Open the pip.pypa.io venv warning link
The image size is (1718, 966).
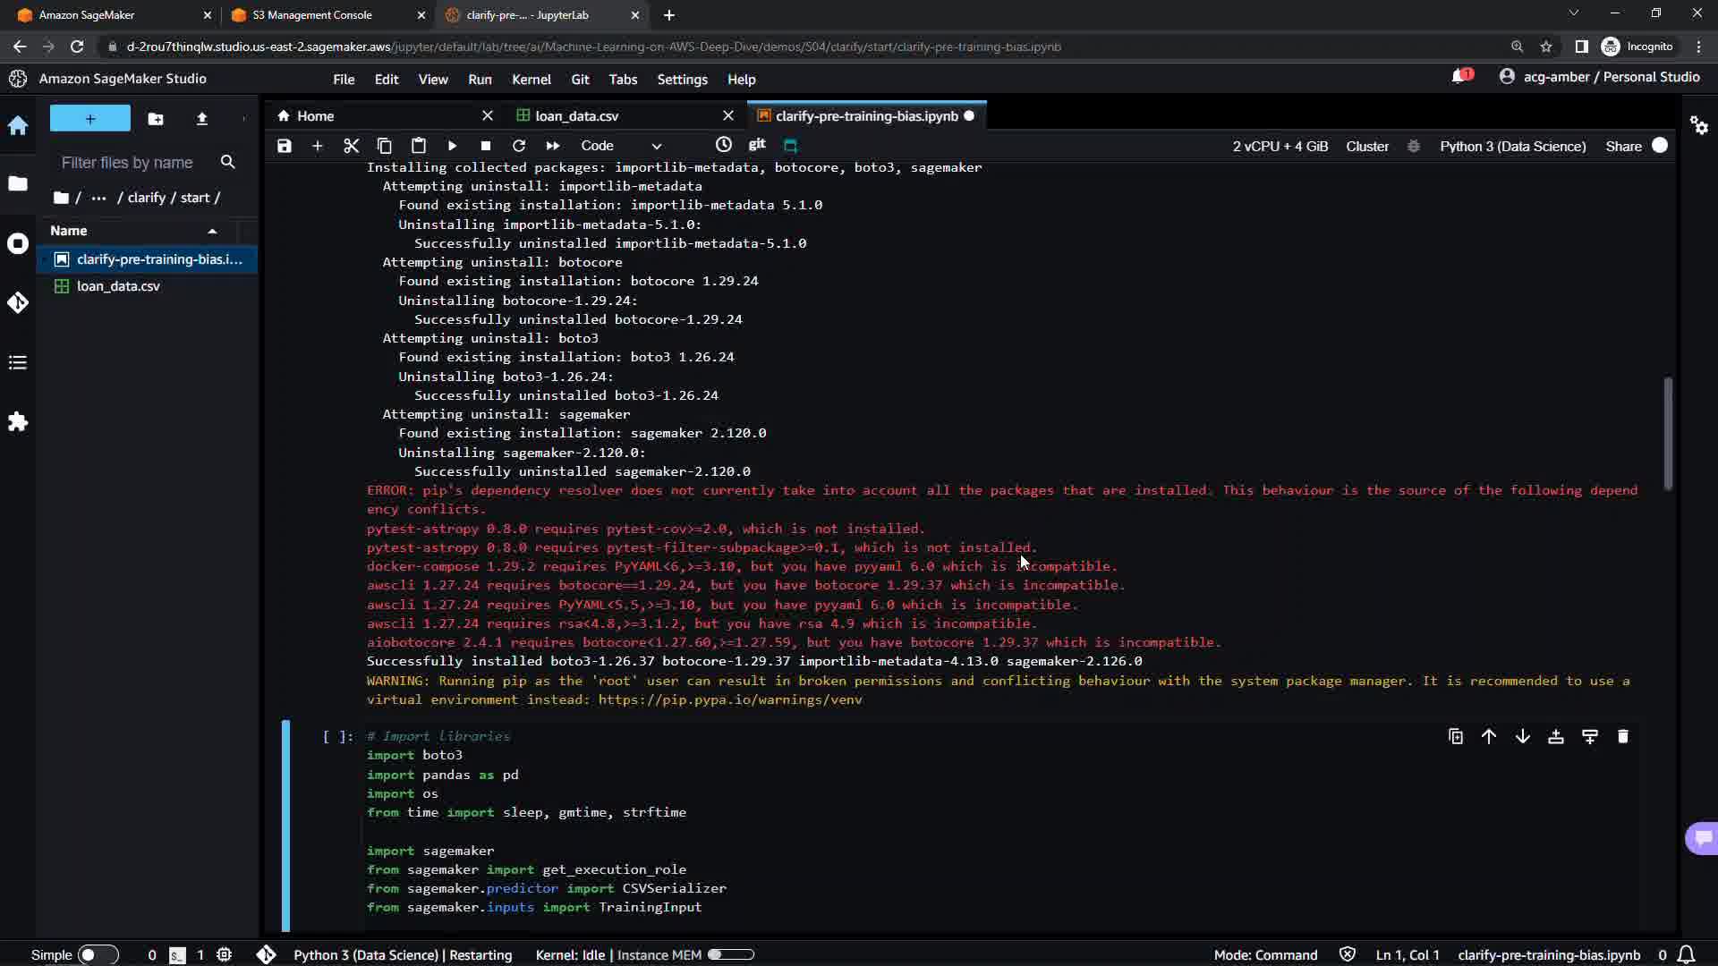[729, 699]
